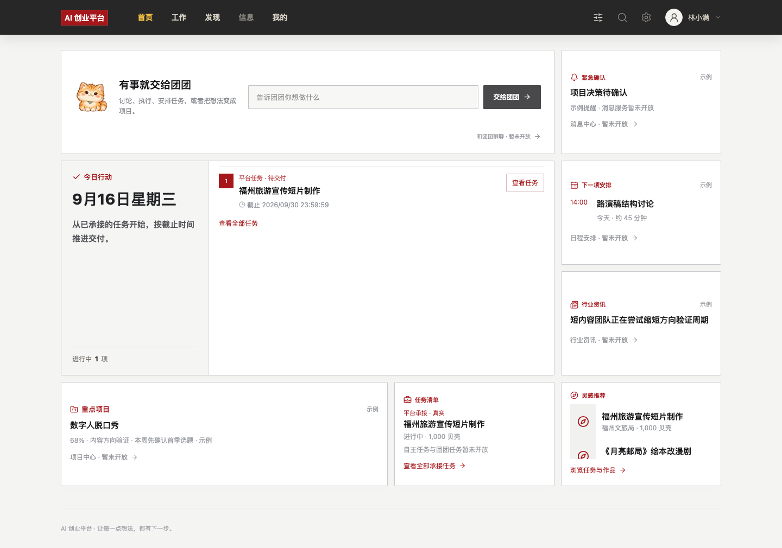
Task: Click the bell icon beside 紧急确认
Action: [x=574, y=78]
